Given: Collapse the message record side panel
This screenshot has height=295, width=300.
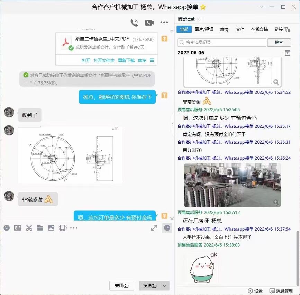Looking at the screenshot, I should tap(173, 125).
